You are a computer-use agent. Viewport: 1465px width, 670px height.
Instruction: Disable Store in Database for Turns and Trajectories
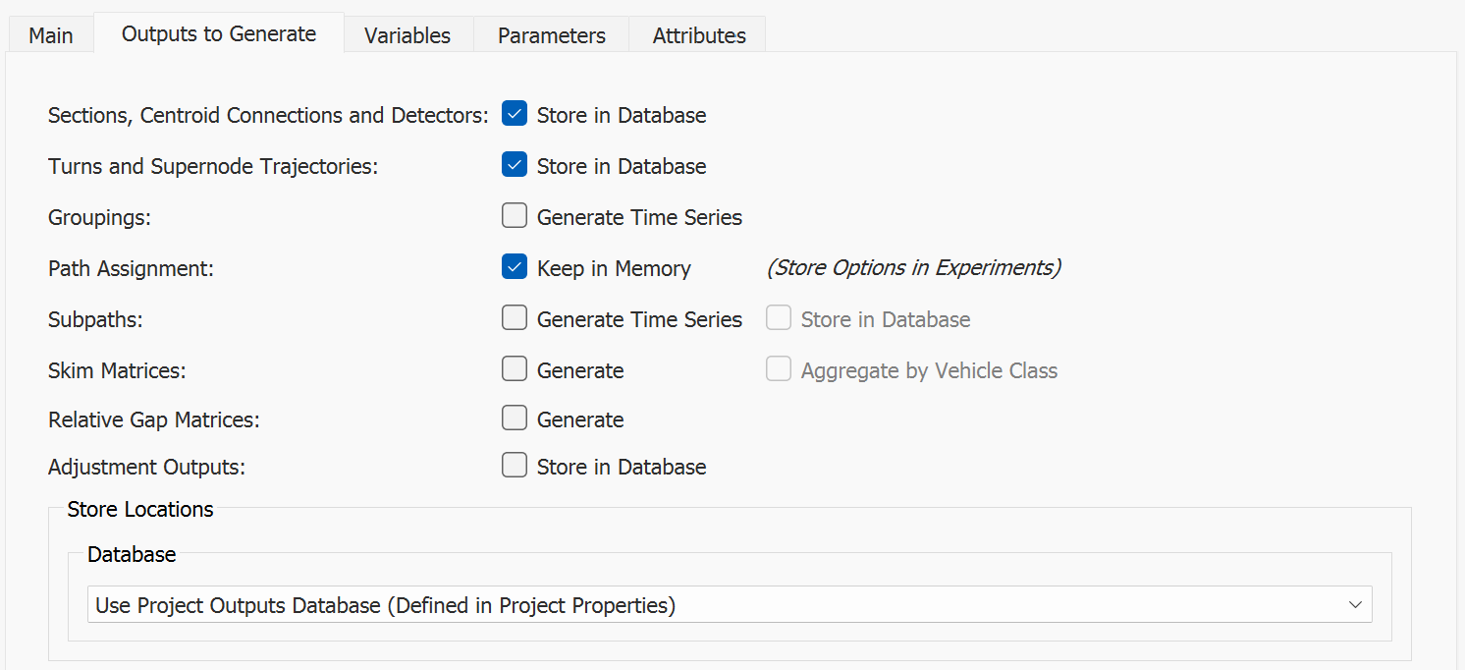[515, 165]
